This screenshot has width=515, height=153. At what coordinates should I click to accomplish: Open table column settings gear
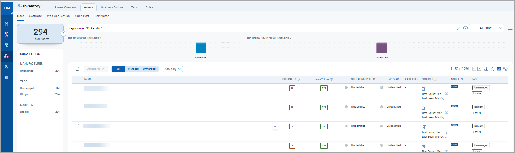tap(505, 69)
